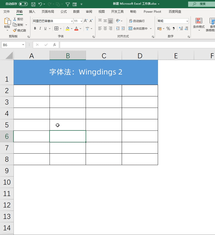Open the Alignment group dialog launcher
This screenshot has height=235, width=215.
point(153,37)
